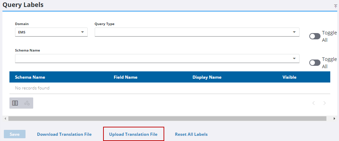This screenshot has height=141, width=339.
Task: Expand the Query Type dropdown
Action: [197, 32]
